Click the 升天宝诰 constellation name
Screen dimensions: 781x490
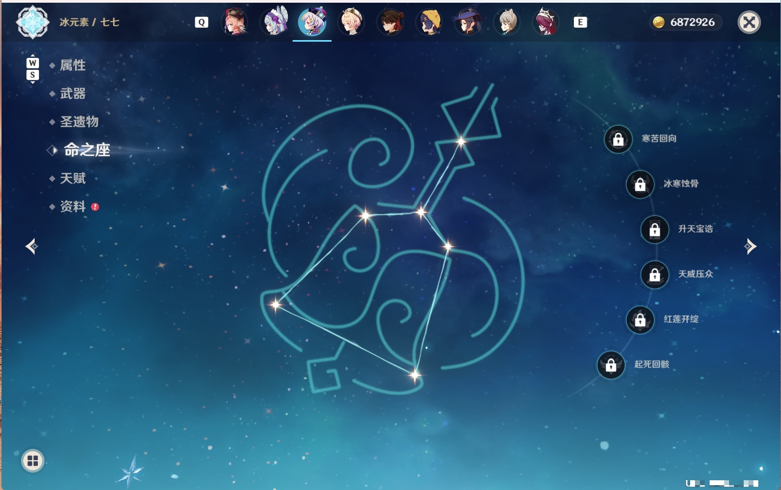point(696,229)
